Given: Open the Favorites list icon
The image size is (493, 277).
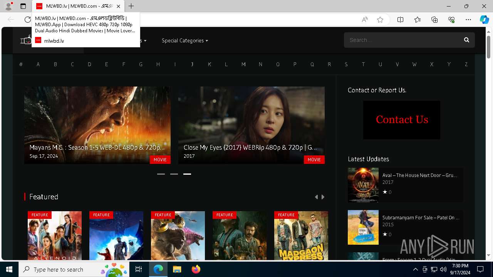Looking at the screenshot, I should pyautogui.click(x=418, y=20).
